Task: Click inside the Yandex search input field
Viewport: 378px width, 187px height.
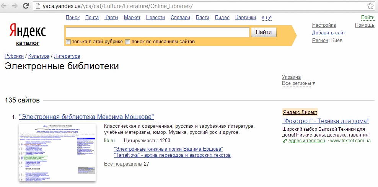Action: pyautogui.click(x=158, y=32)
